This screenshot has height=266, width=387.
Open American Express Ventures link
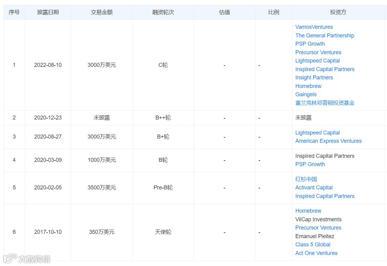328,141
